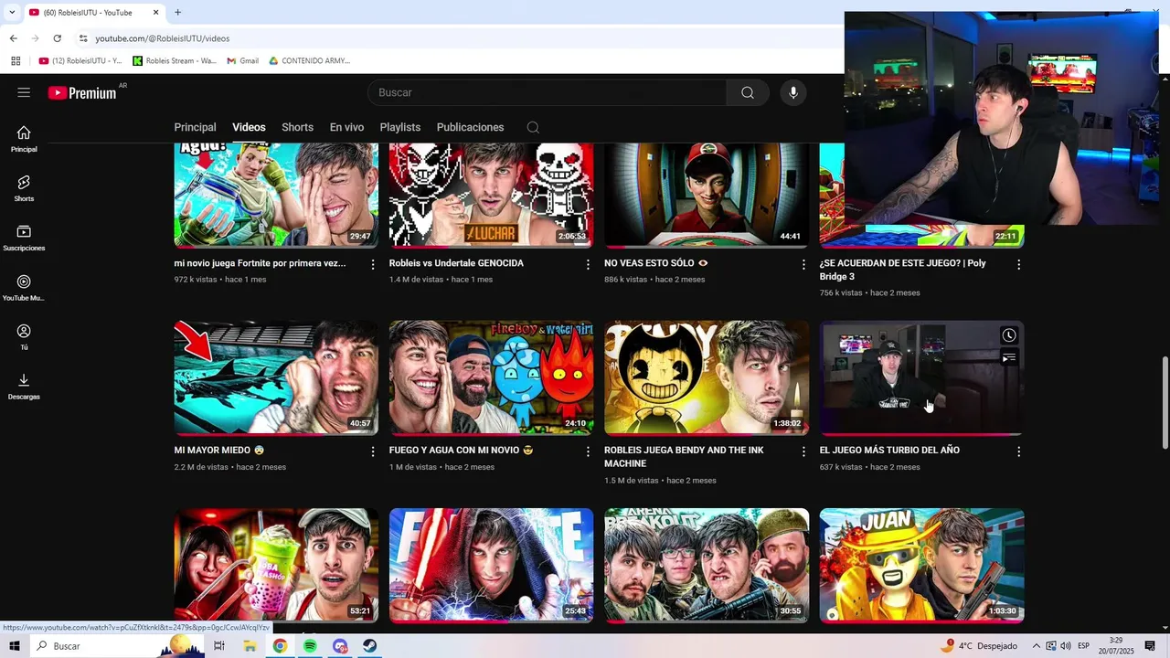Click the search magnifier button
Screen dimensions: 1170x658
click(x=748, y=92)
